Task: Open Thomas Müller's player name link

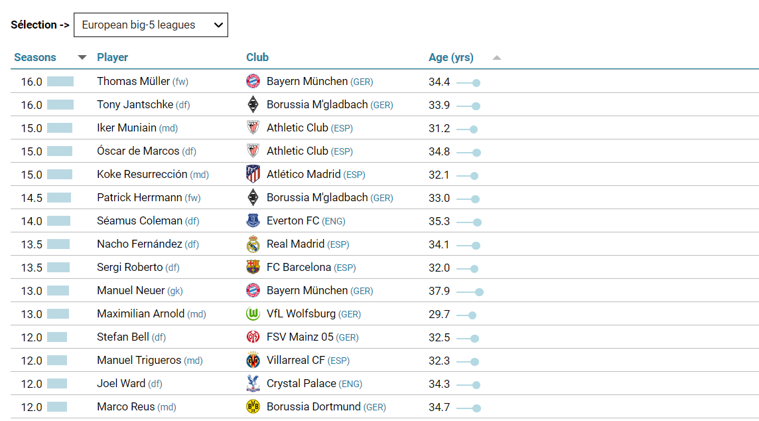Action: pyautogui.click(x=133, y=82)
